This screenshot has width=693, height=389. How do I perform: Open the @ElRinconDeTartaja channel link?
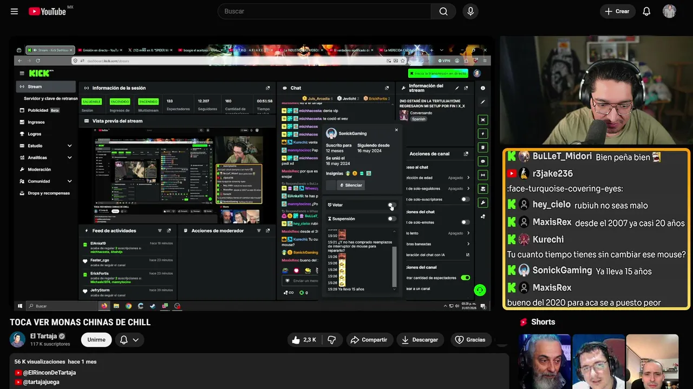pyautogui.click(x=49, y=373)
